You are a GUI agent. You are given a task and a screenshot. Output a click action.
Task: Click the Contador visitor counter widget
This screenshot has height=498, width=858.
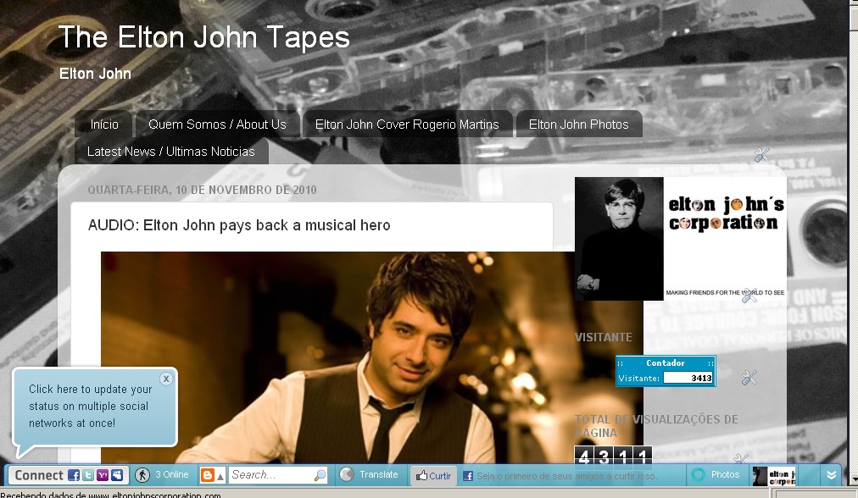click(x=666, y=371)
